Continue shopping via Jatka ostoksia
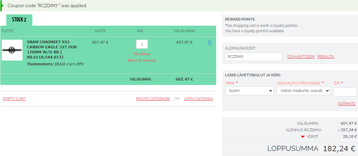Image resolution: width=358 pixels, height=156 pixels. coord(198,99)
